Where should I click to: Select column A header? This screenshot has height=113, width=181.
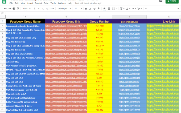pos(25,17)
